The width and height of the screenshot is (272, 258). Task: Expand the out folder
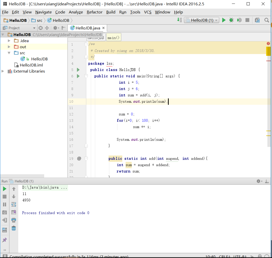pos(9,47)
